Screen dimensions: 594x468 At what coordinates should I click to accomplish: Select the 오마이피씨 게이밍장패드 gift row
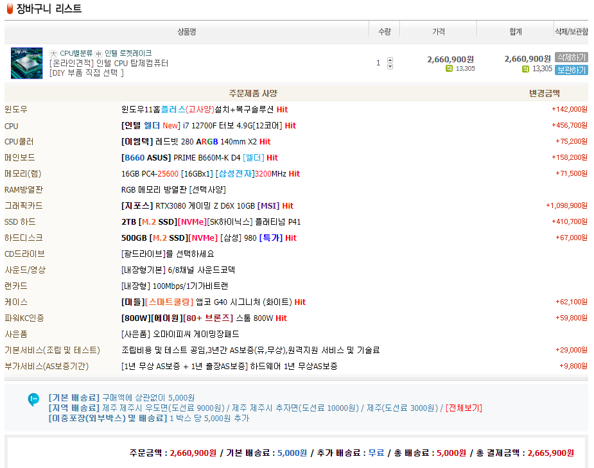(180, 334)
